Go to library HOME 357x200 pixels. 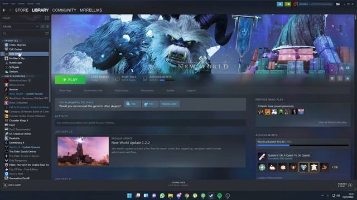(x=6, y=18)
